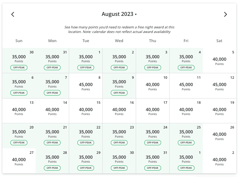
Task: Click OFF-PEAK badge on August 20
Action: point(19,143)
